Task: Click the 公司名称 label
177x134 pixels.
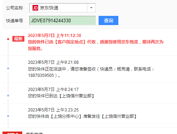Action: 14,8
